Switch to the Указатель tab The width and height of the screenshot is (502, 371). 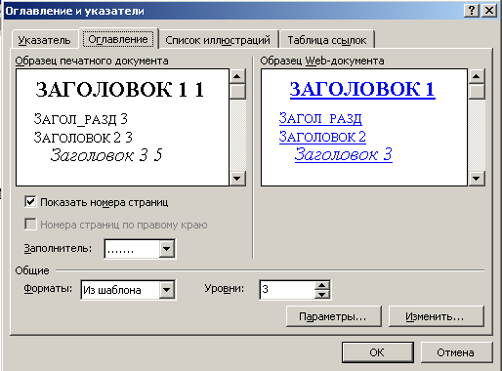[x=45, y=40]
